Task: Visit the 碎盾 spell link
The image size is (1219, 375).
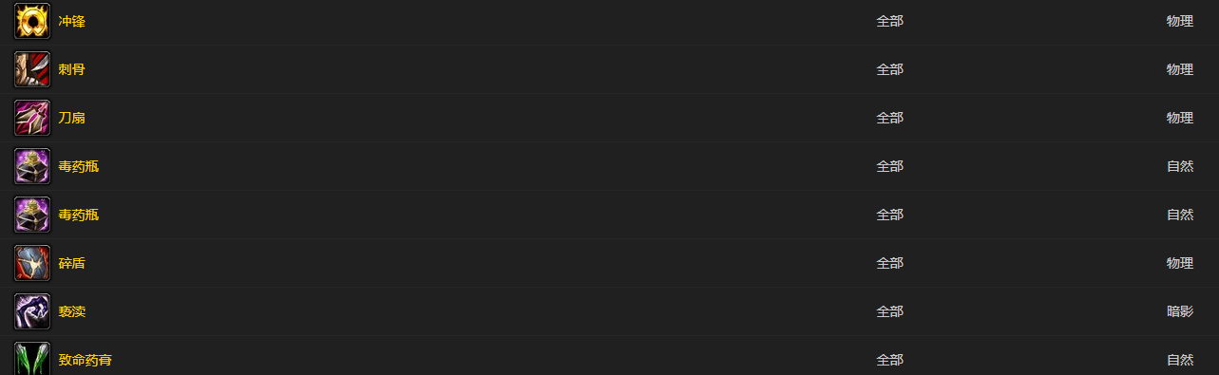Action: tap(71, 263)
